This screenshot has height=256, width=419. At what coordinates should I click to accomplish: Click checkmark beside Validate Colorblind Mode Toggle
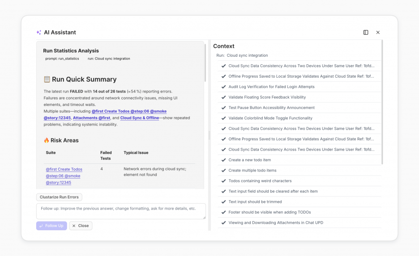point(224,118)
